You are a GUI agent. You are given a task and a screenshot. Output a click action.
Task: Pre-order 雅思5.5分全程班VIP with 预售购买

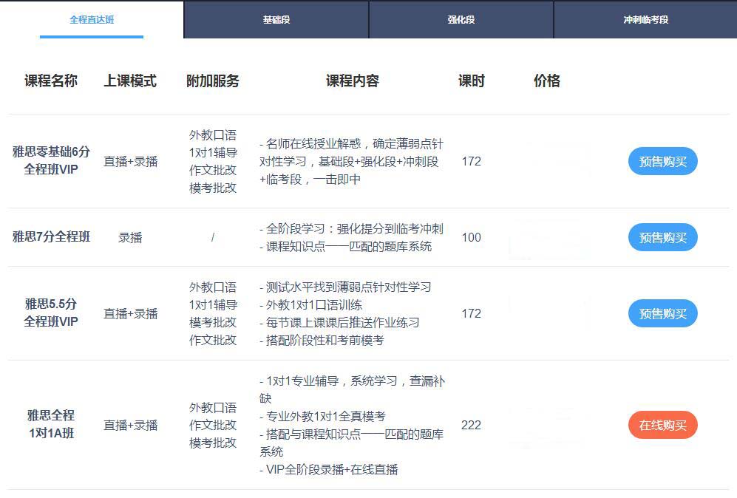click(x=662, y=313)
